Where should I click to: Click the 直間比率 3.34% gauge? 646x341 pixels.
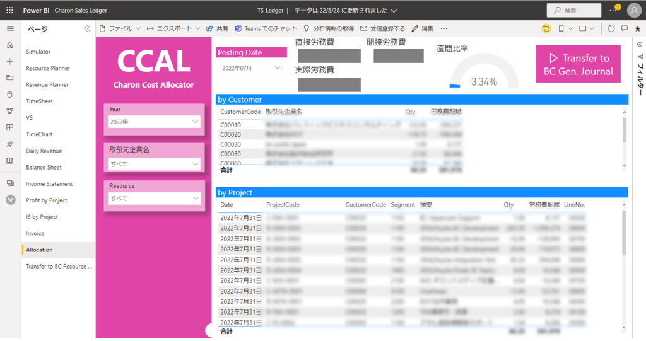[x=484, y=71]
